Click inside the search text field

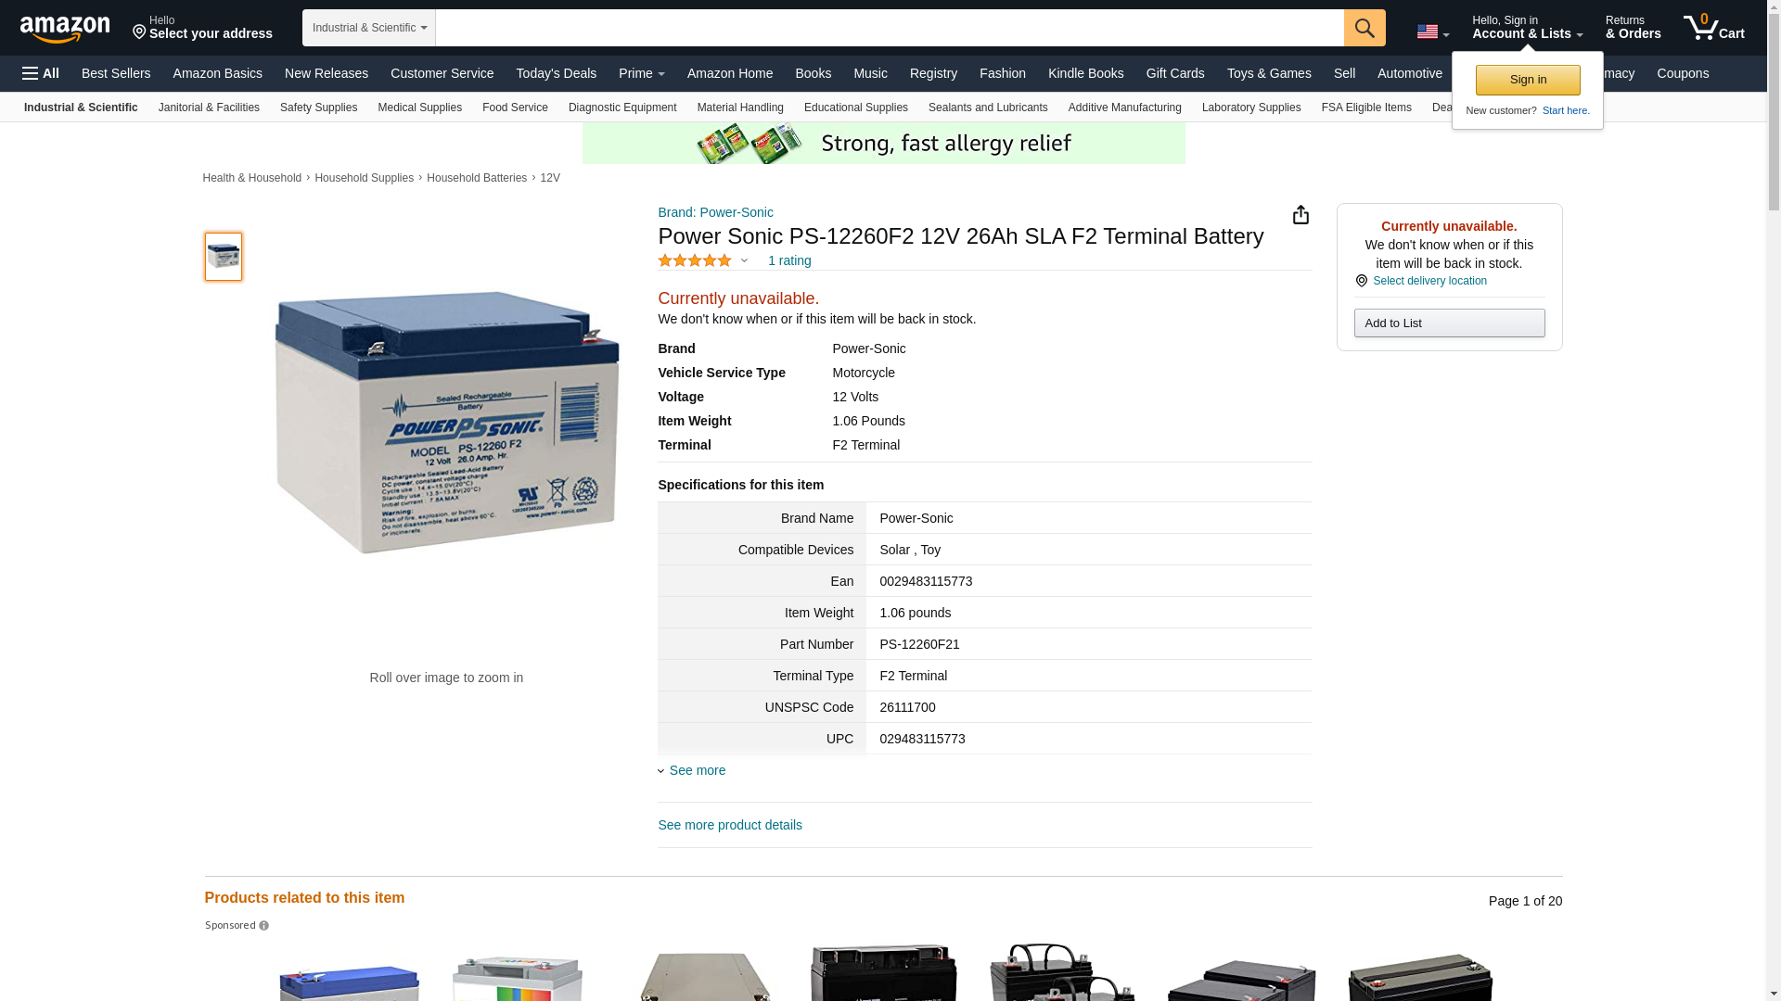point(889,28)
